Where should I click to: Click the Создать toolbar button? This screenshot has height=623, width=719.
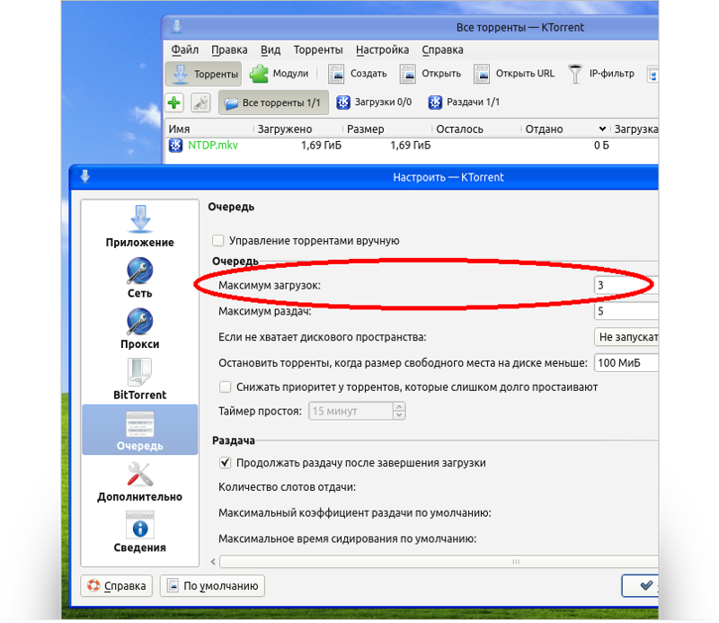[x=357, y=74]
